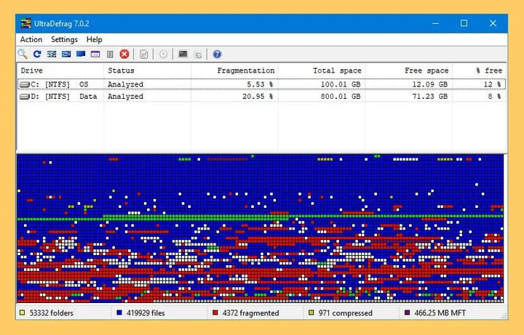Maximize the UltraDefrag window
Screen dimensions: 524x335
point(464,23)
